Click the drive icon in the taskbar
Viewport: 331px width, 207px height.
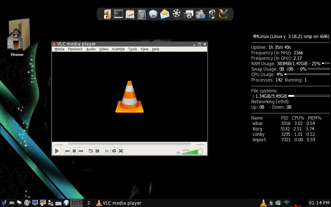[12, 203]
